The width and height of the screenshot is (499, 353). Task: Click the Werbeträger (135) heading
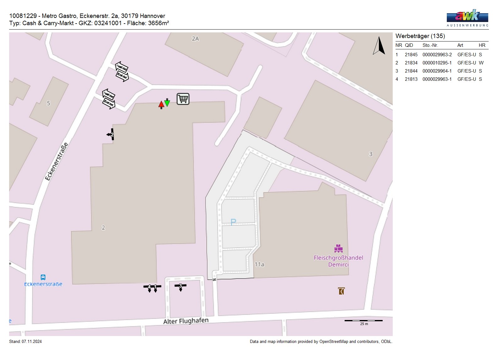(x=420, y=36)
